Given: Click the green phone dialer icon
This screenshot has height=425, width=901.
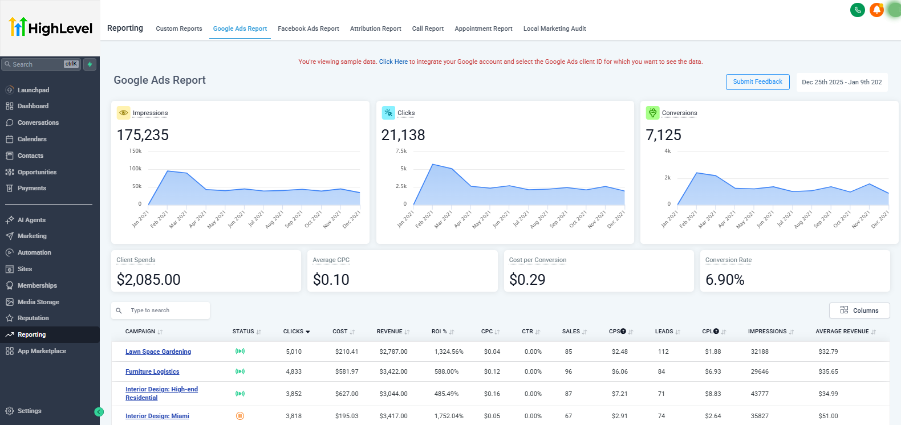Looking at the screenshot, I should tap(857, 10).
